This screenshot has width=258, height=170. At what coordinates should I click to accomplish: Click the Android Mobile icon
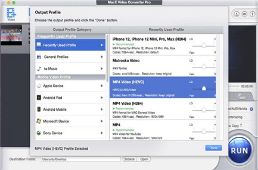tap(39, 109)
